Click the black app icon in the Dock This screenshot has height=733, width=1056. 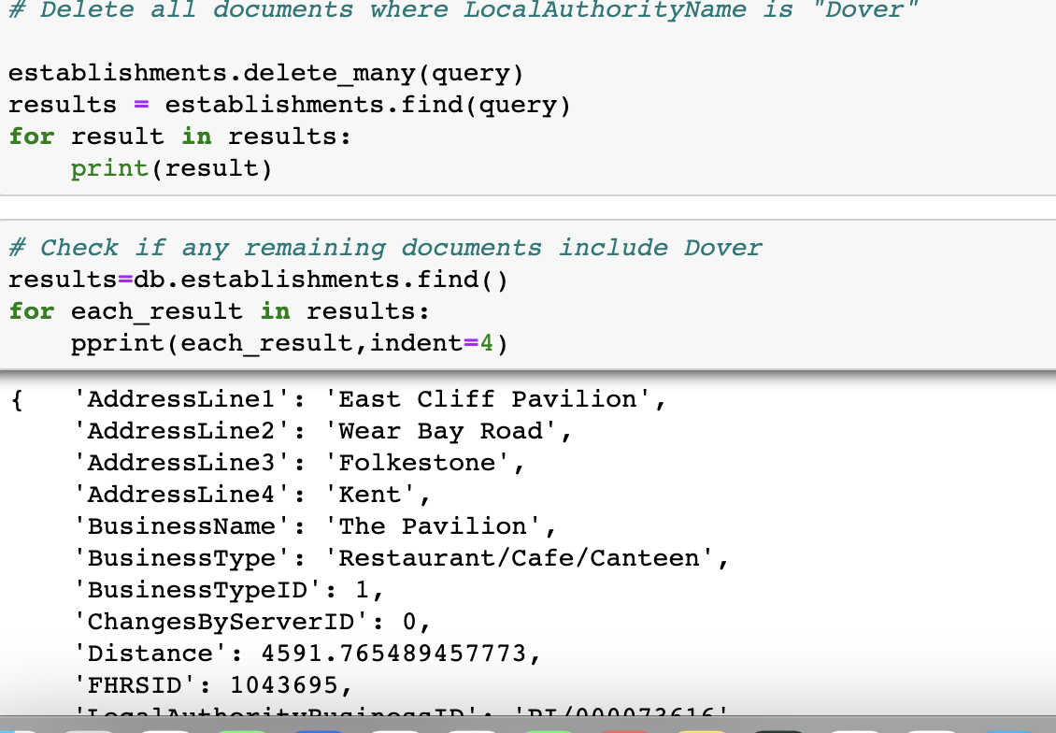coord(776,727)
